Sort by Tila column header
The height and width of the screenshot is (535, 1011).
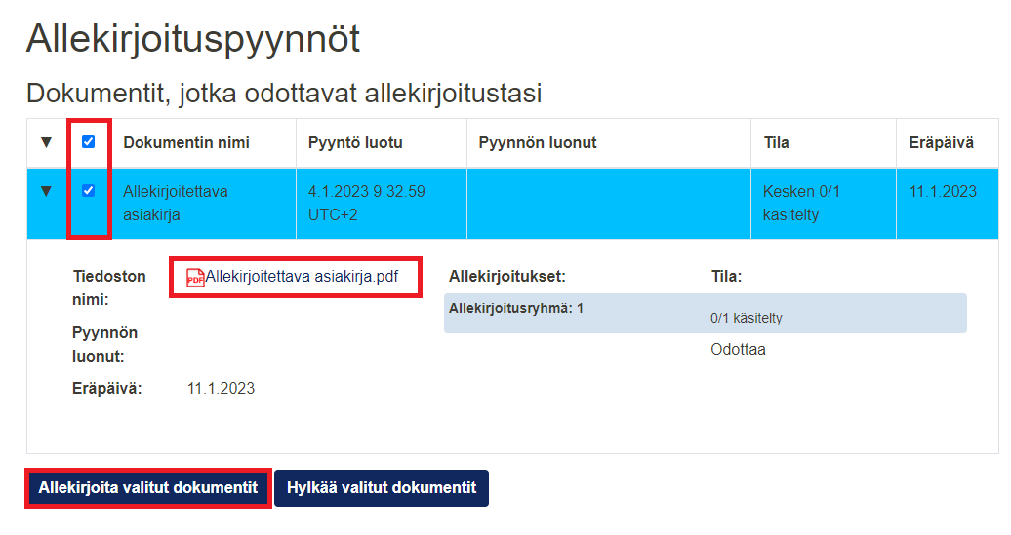777,143
